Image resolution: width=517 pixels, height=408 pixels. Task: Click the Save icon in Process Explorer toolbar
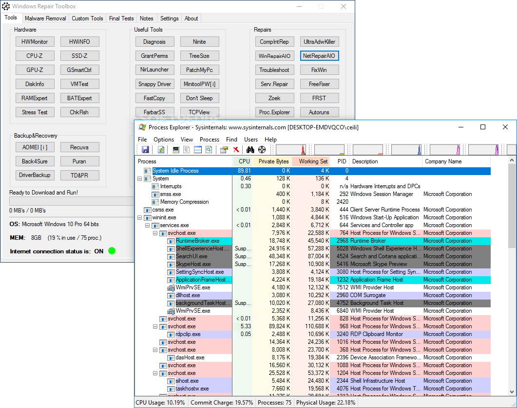click(x=145, y=150)
